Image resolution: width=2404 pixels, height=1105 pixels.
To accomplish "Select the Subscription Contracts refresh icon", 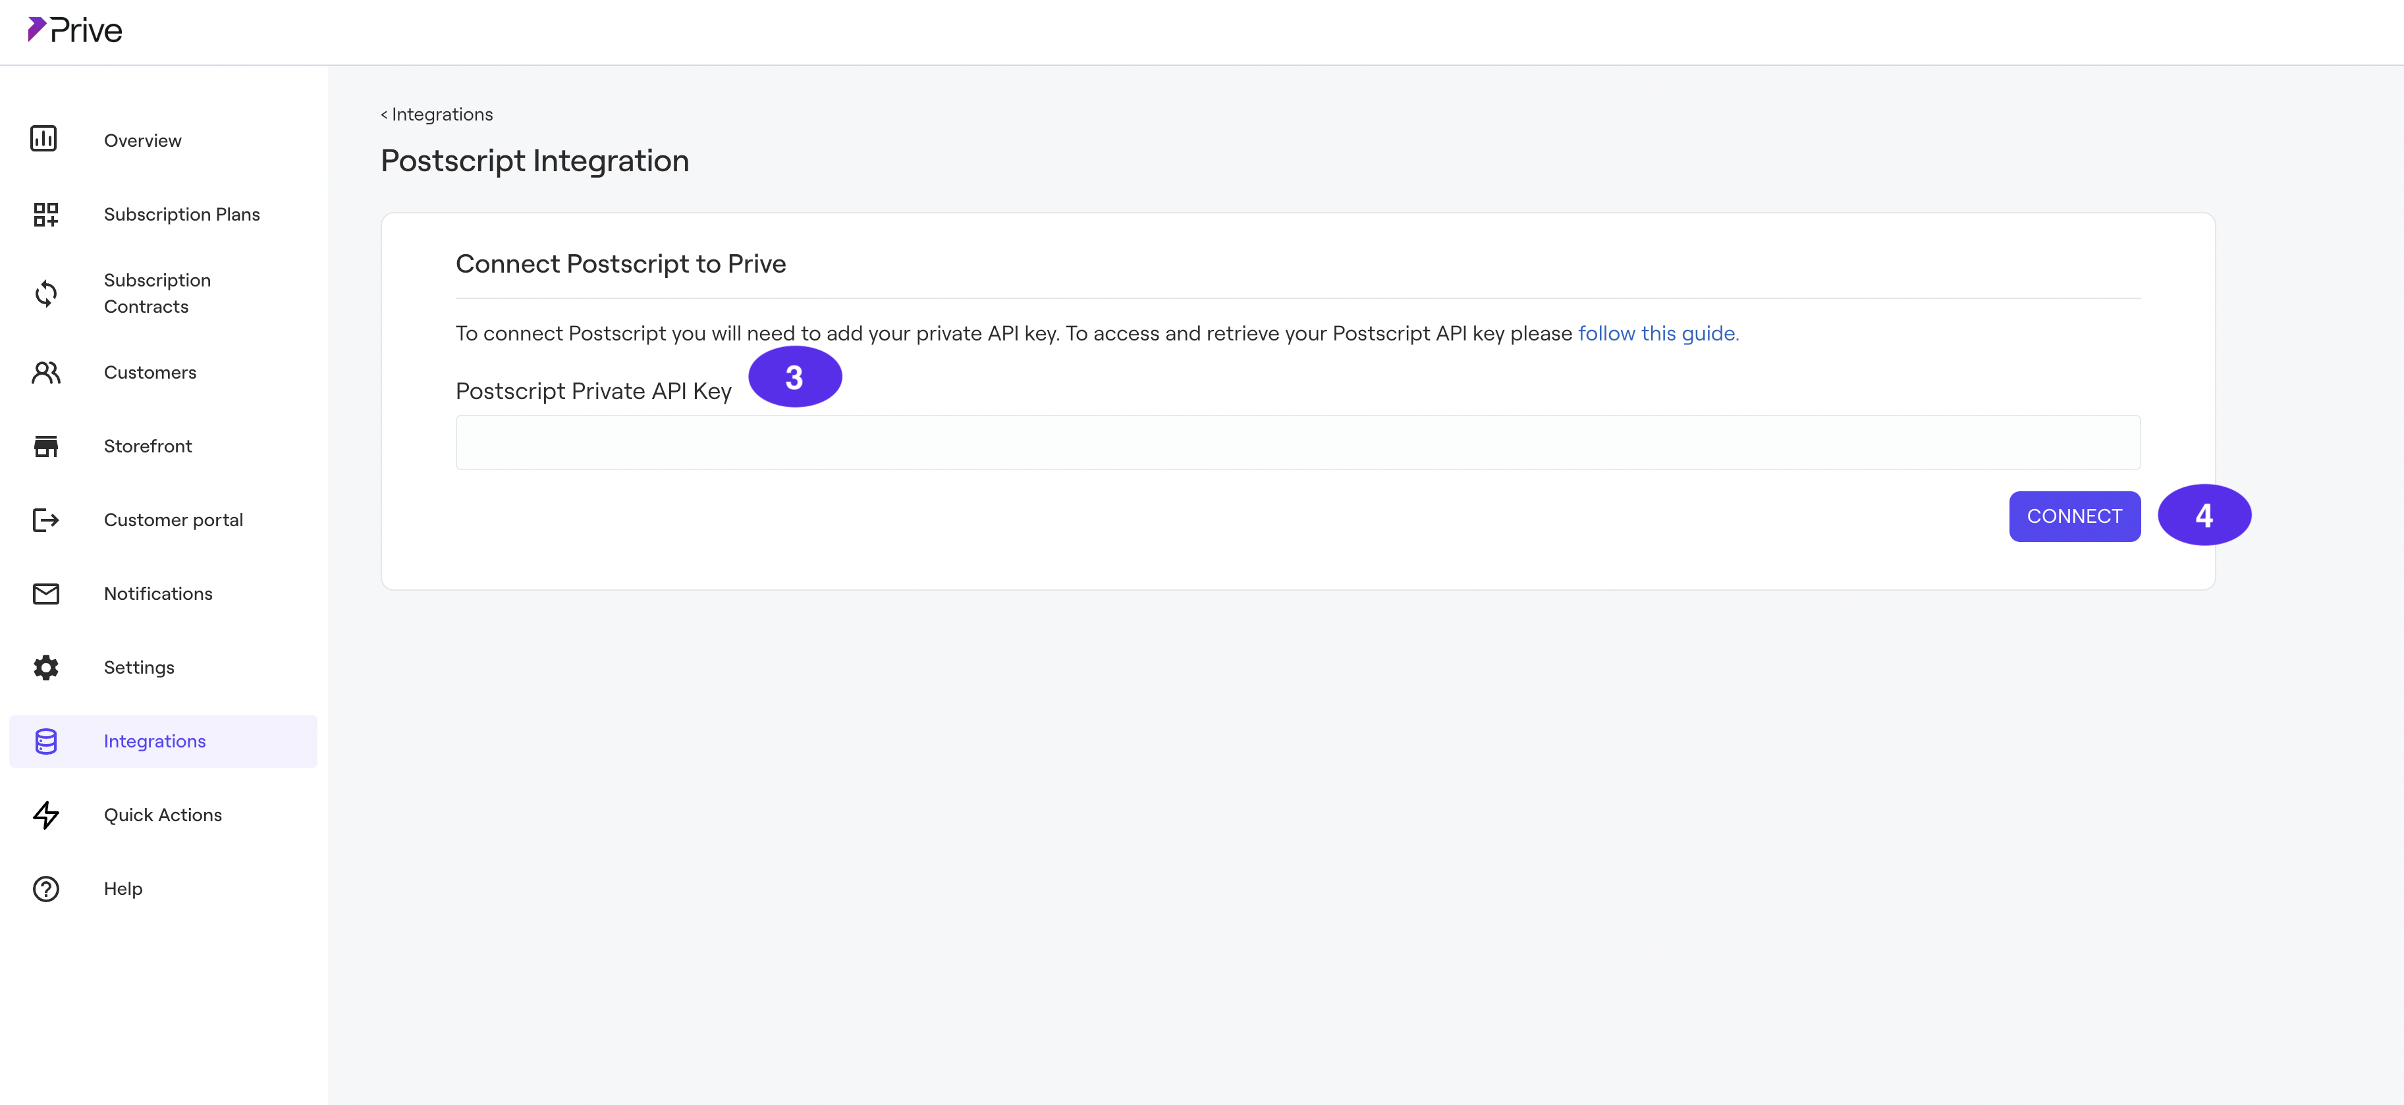I will pyautogui.click(x=45, y=293).
